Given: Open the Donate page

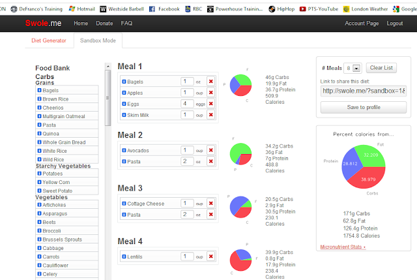Looking at the screenshot, I should pyautogui.click(x=104, y=23).
